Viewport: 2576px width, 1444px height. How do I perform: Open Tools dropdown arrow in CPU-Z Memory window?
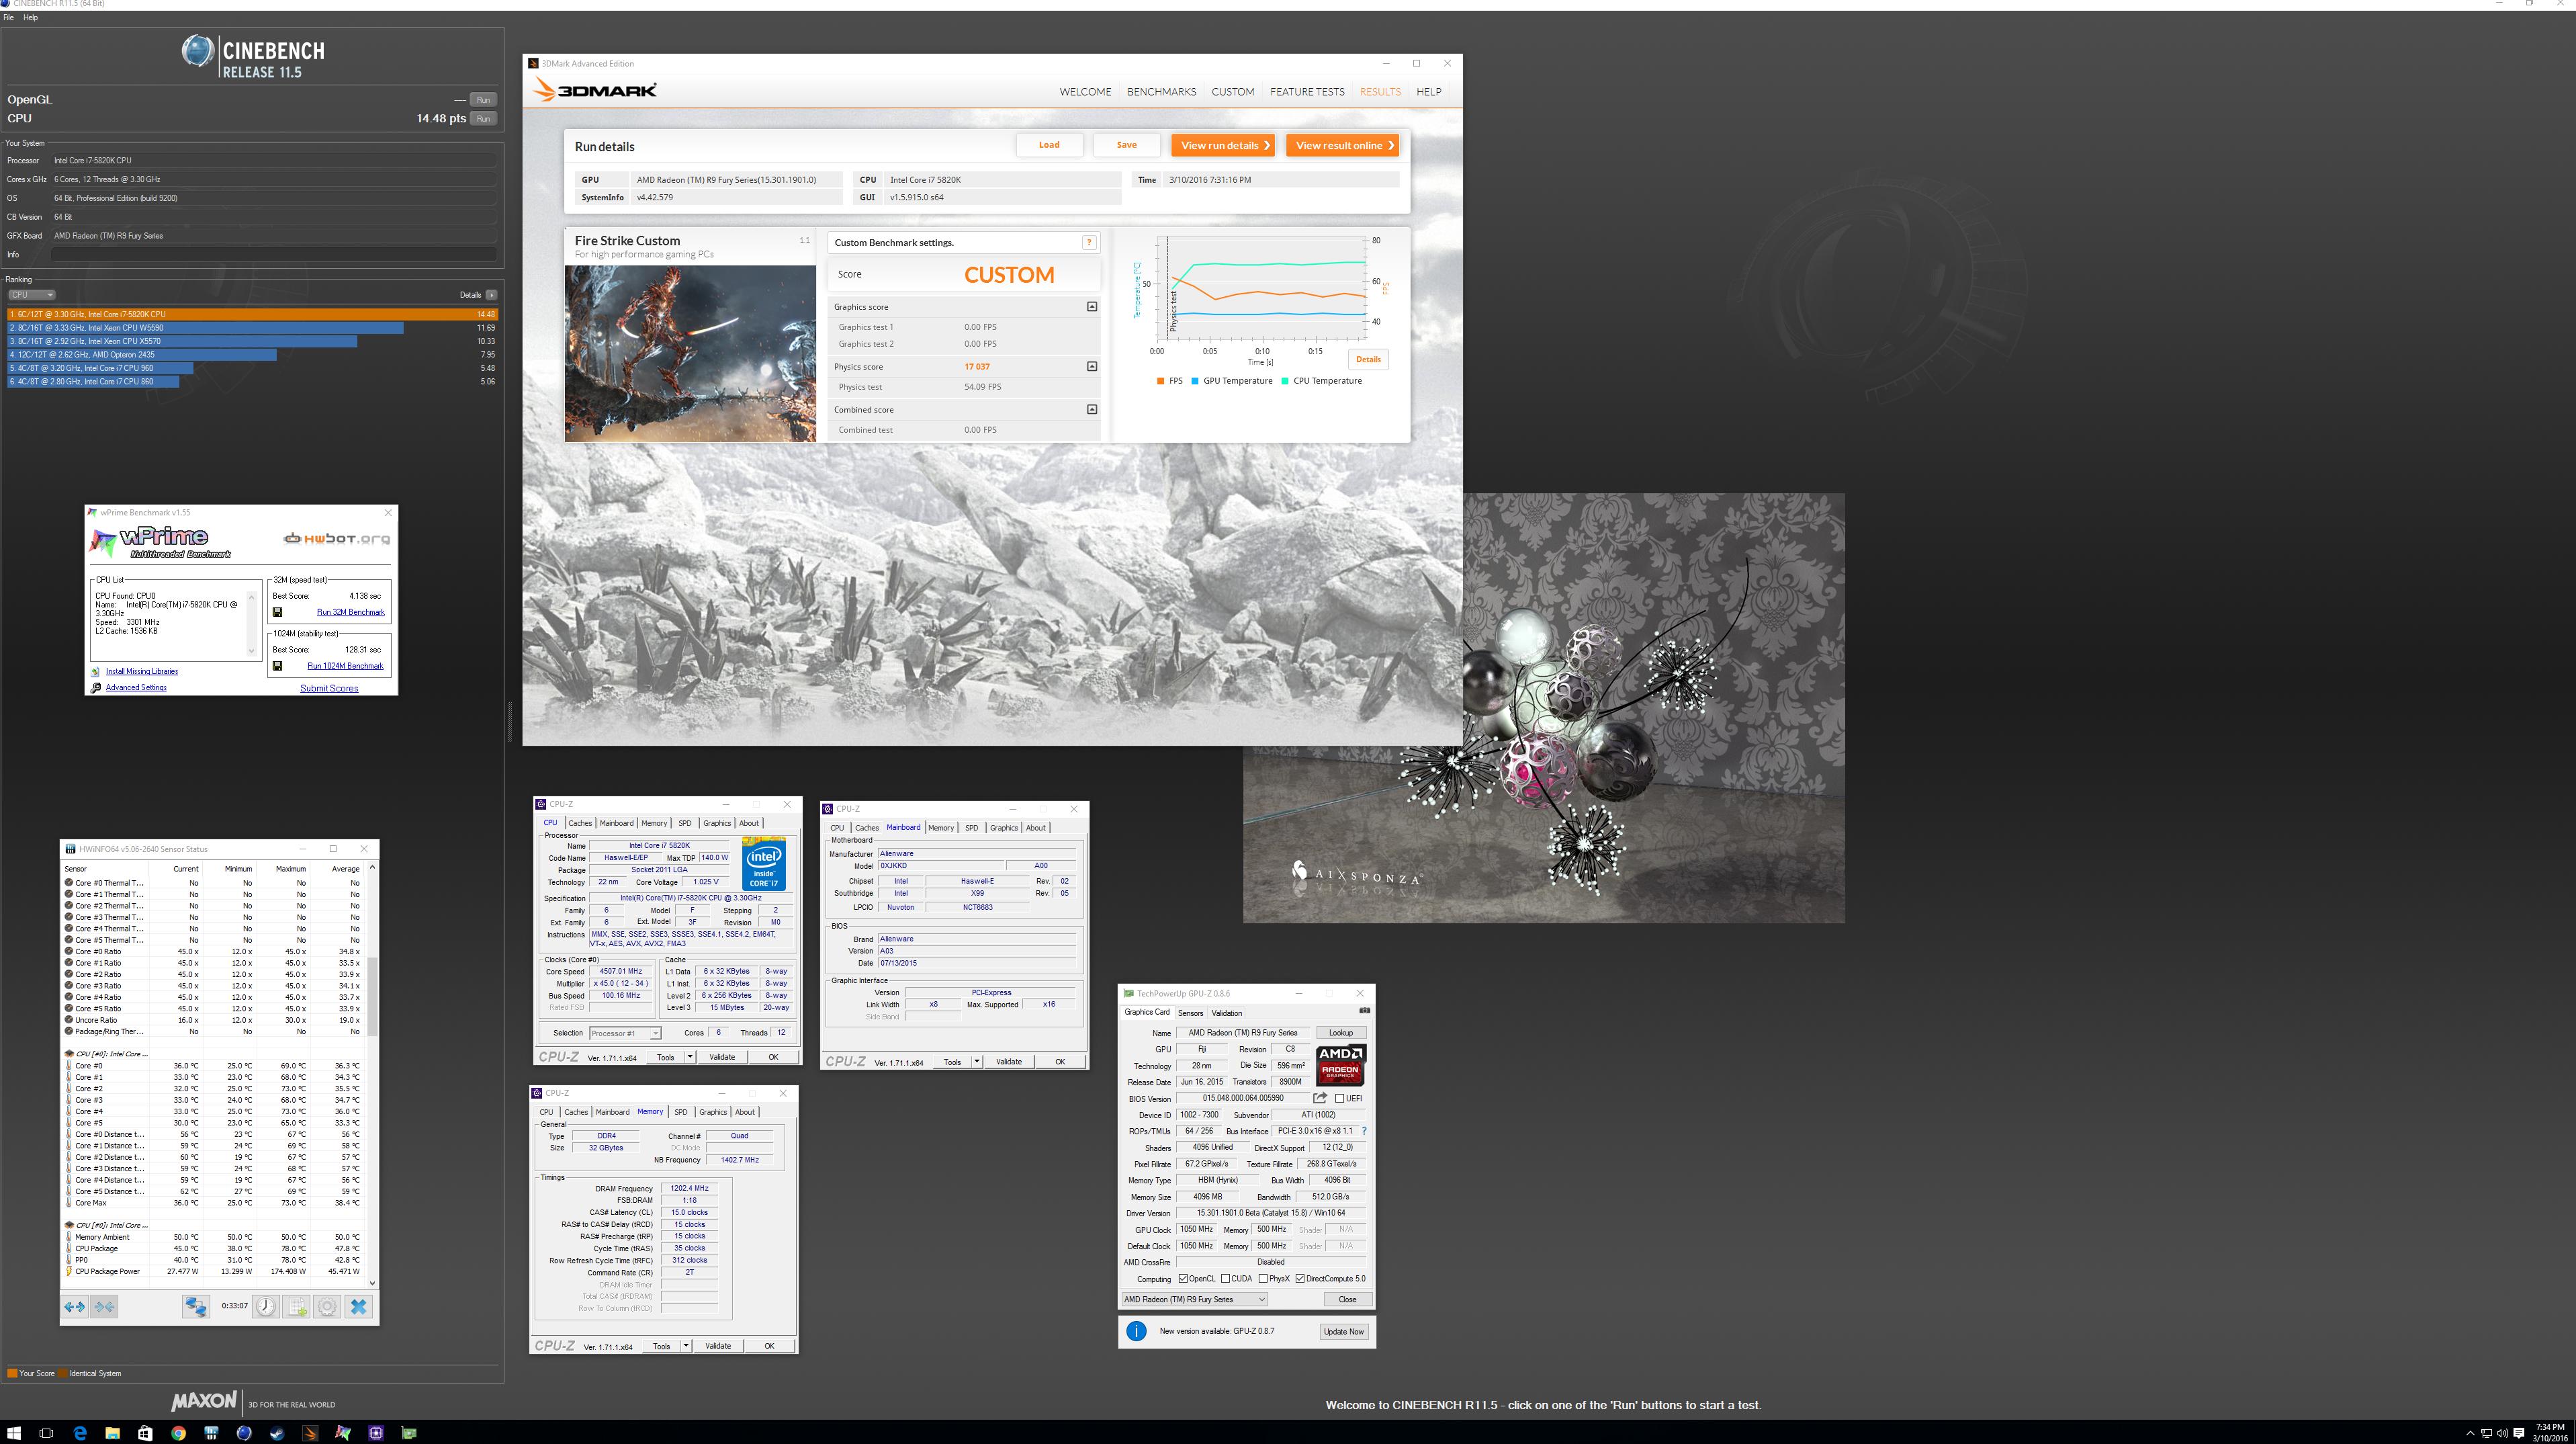(686, 1346)
